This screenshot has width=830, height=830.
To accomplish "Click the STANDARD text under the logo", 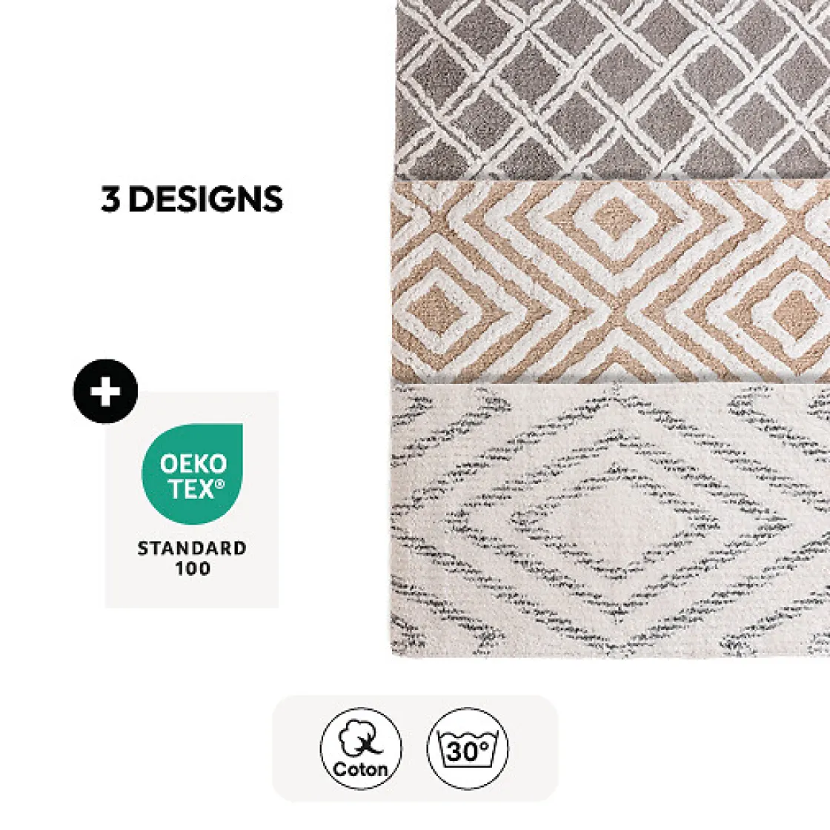I will (192, 548).
